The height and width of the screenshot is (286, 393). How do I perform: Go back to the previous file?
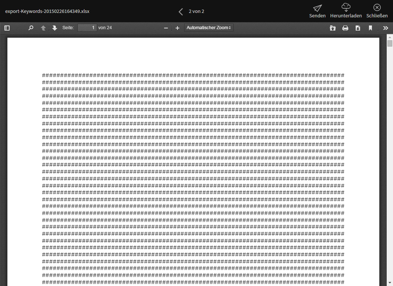181,11
